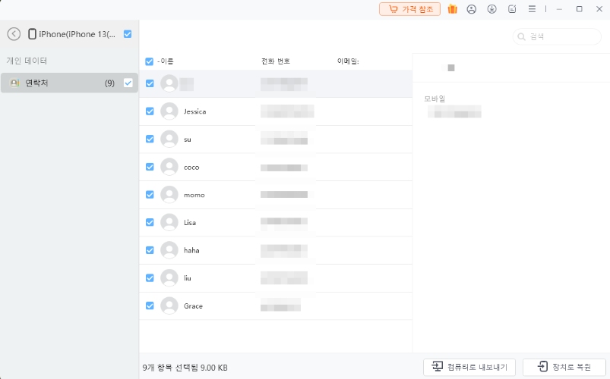This screenshot has height=379, width=610.
Task: Uncheck the momo contact checkbox
Action: (150, 195)
